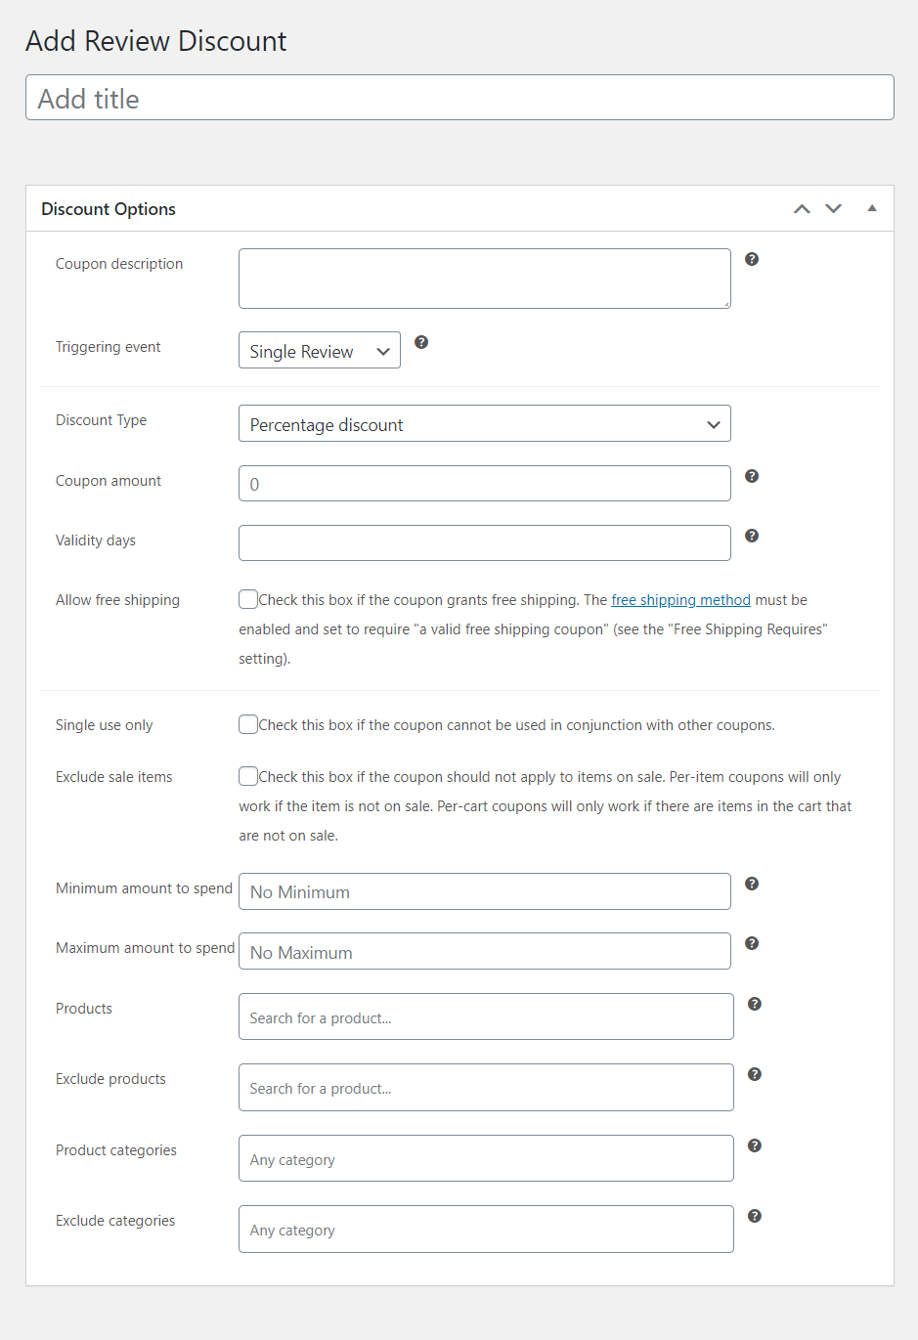Move Discount Options panel up
This screenshot has height=1340, width=918.
click(802, 209)
